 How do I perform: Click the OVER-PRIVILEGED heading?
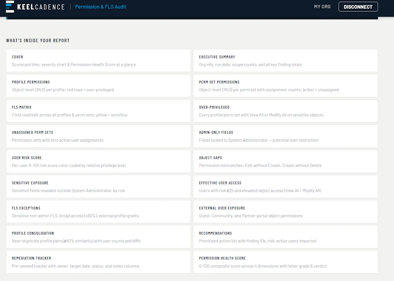pyautogui.click(x=214, y=107)
